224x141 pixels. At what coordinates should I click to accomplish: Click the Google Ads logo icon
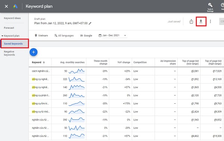pos(15,6)
